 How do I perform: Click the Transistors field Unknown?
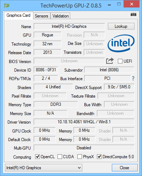[x=94, y=52]
